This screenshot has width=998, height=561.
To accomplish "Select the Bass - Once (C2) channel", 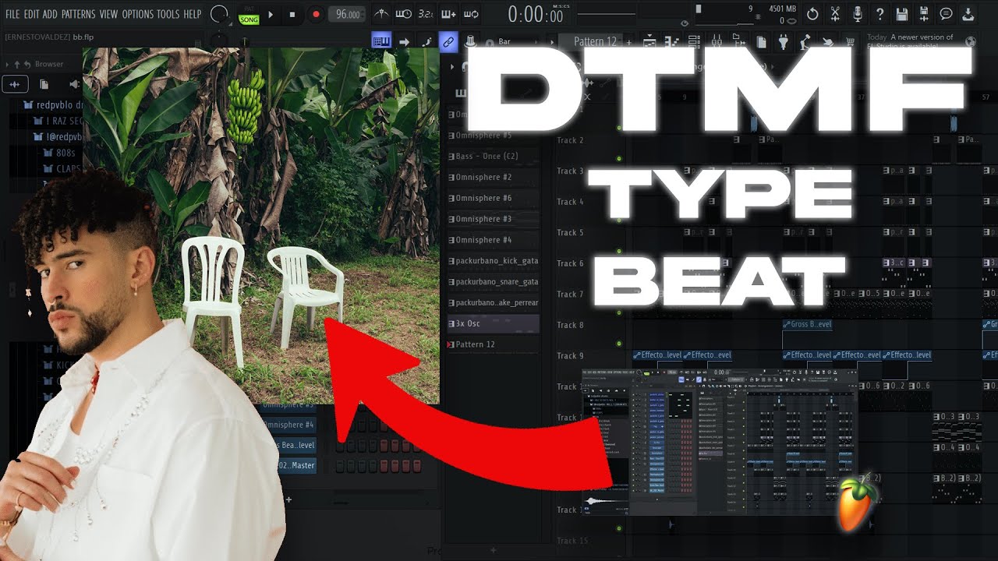I will [492, 156].
